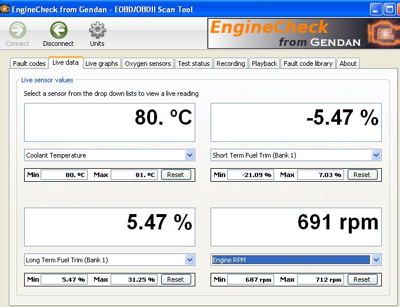Reset Coolant Temperature min/max values
Image resolution: width=400 pixels, height=307 pixels.
176,175
